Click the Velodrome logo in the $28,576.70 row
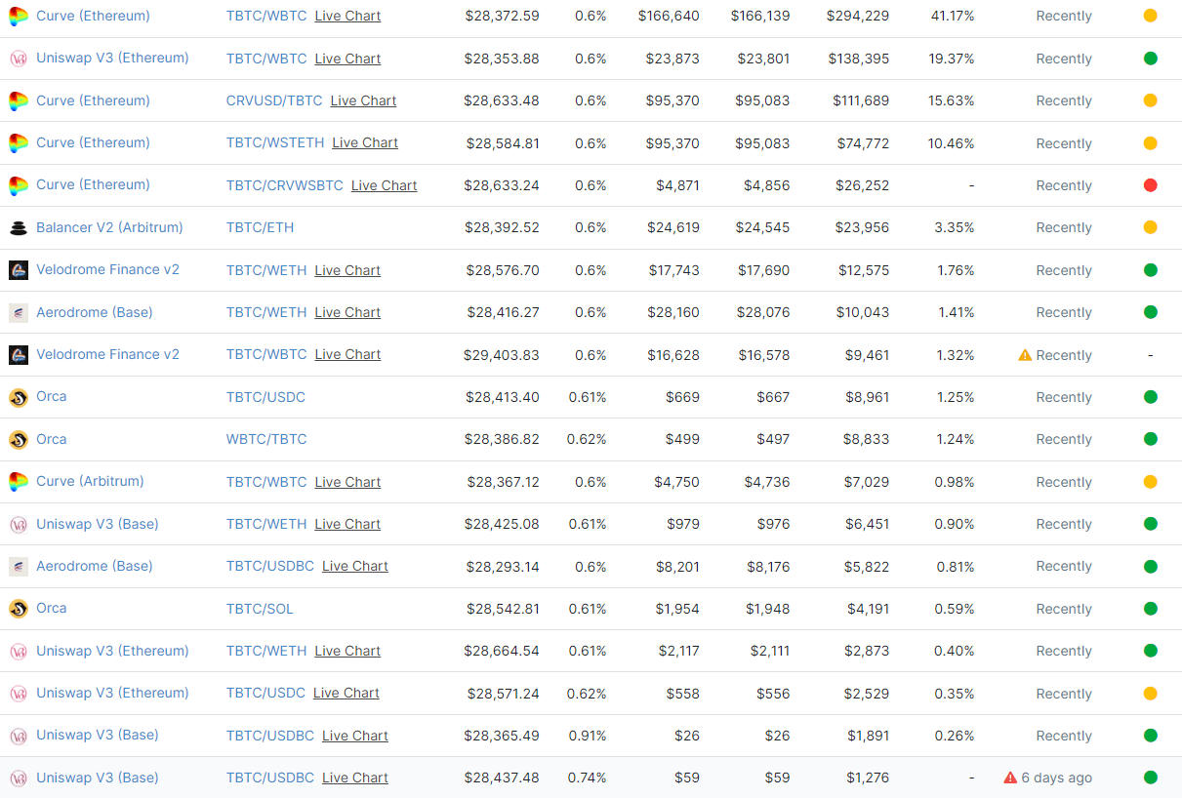The image size is (1182, 798). [x=18, y=270]
